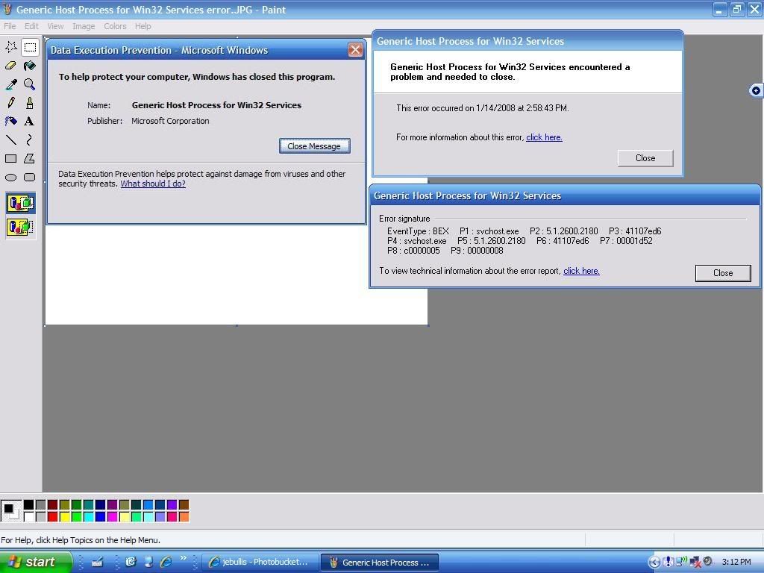Click the status bar Help Topics message
Screen dimensions: 764x573
[x=81, y=540]
